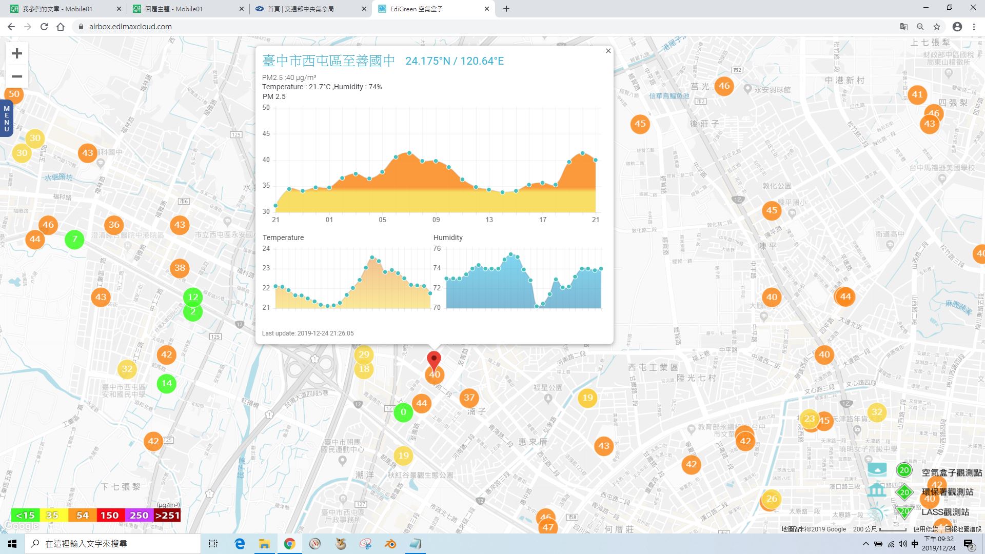Click the 250 purple legend swatch
The height and width of the screenshot is (554, 985).
coord(139,516)
